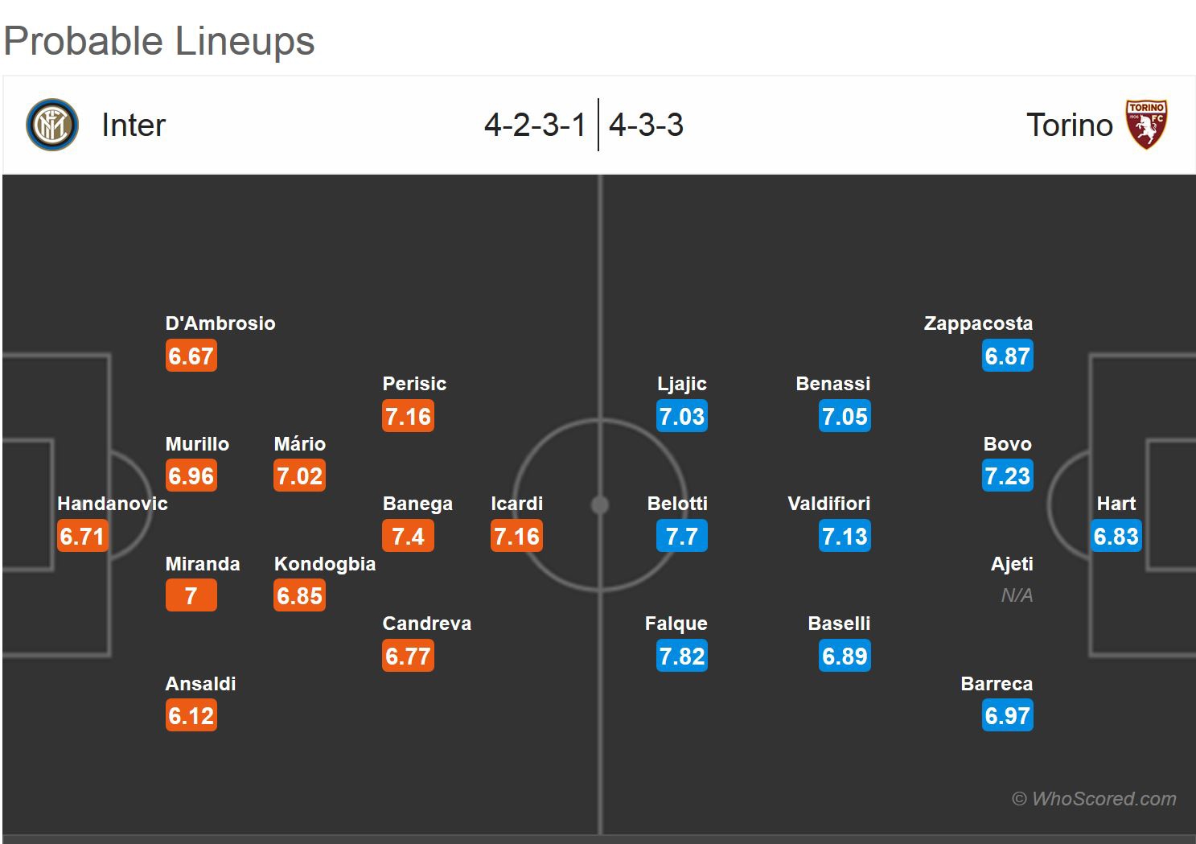Viewport: 1196px width, 844px height.
Task: Select Bovo's 7.23 rating badge
Action: click(1007, 476)
